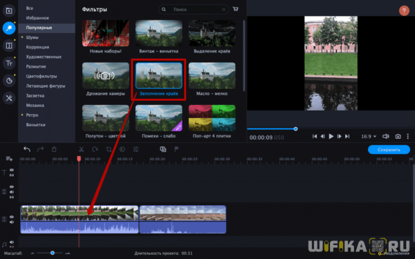
Task: Adjust the player volume speaker icon
Action: pyautogui.click(x=386, y=136)
